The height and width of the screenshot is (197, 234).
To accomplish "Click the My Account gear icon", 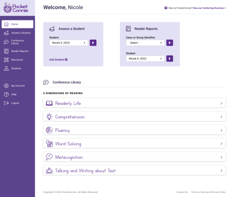I will click(6, 86).
